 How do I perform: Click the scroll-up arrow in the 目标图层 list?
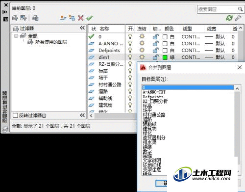[x=237, y=88]
